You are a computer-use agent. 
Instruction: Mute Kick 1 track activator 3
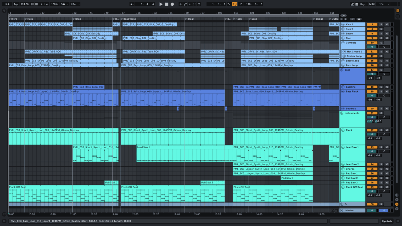coord(372,25)
